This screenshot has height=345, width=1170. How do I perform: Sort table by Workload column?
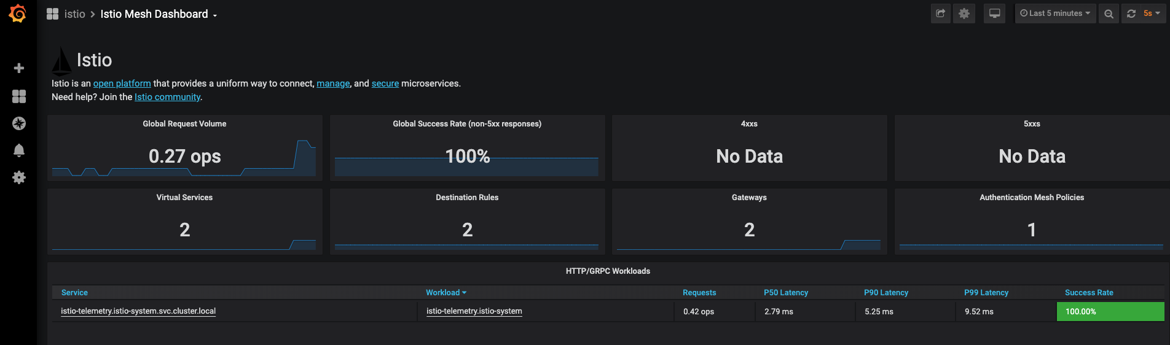click(x=446, y=293)
